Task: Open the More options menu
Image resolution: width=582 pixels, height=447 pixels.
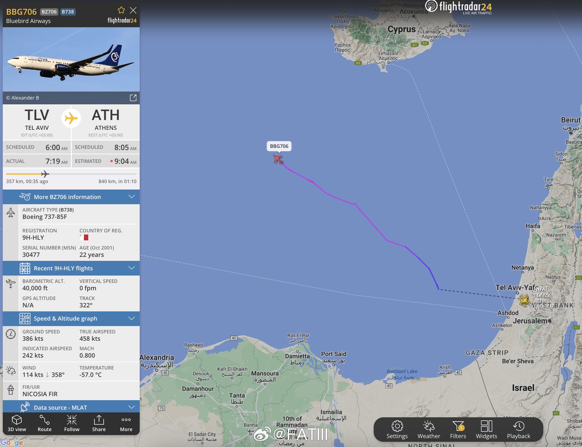Action: tap(126, 423)
